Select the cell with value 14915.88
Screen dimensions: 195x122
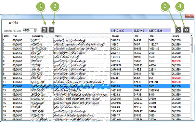click(x=122, y=90)
